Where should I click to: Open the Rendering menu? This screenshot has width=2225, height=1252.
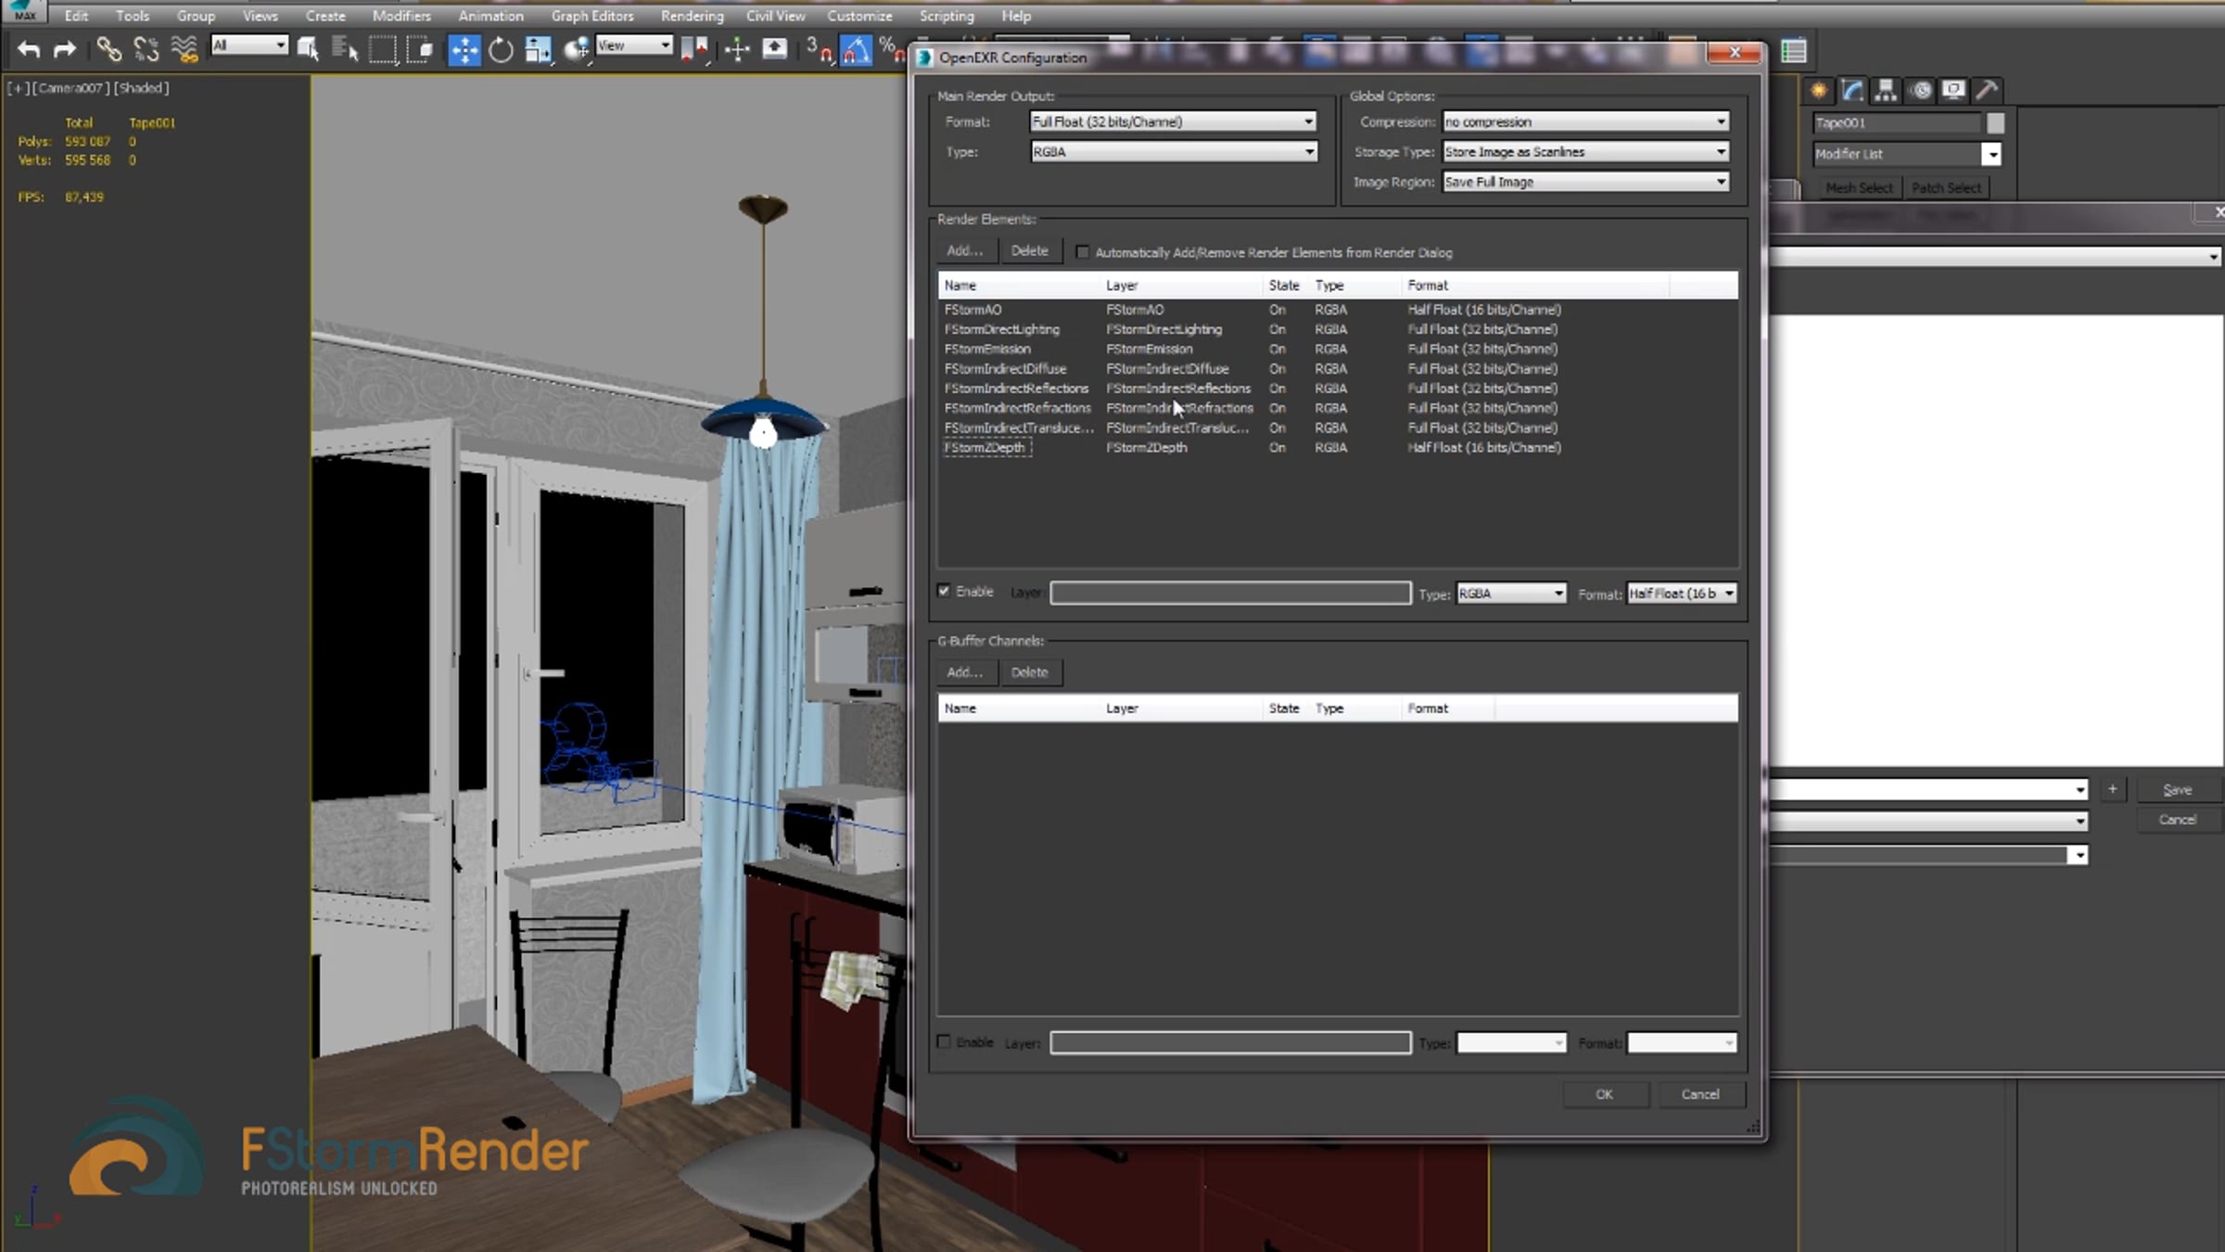[692, 16]
